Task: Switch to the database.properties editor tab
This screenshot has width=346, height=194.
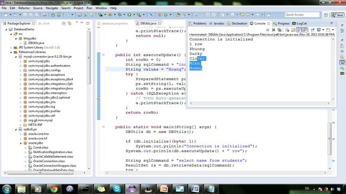Action: (112, 23)
